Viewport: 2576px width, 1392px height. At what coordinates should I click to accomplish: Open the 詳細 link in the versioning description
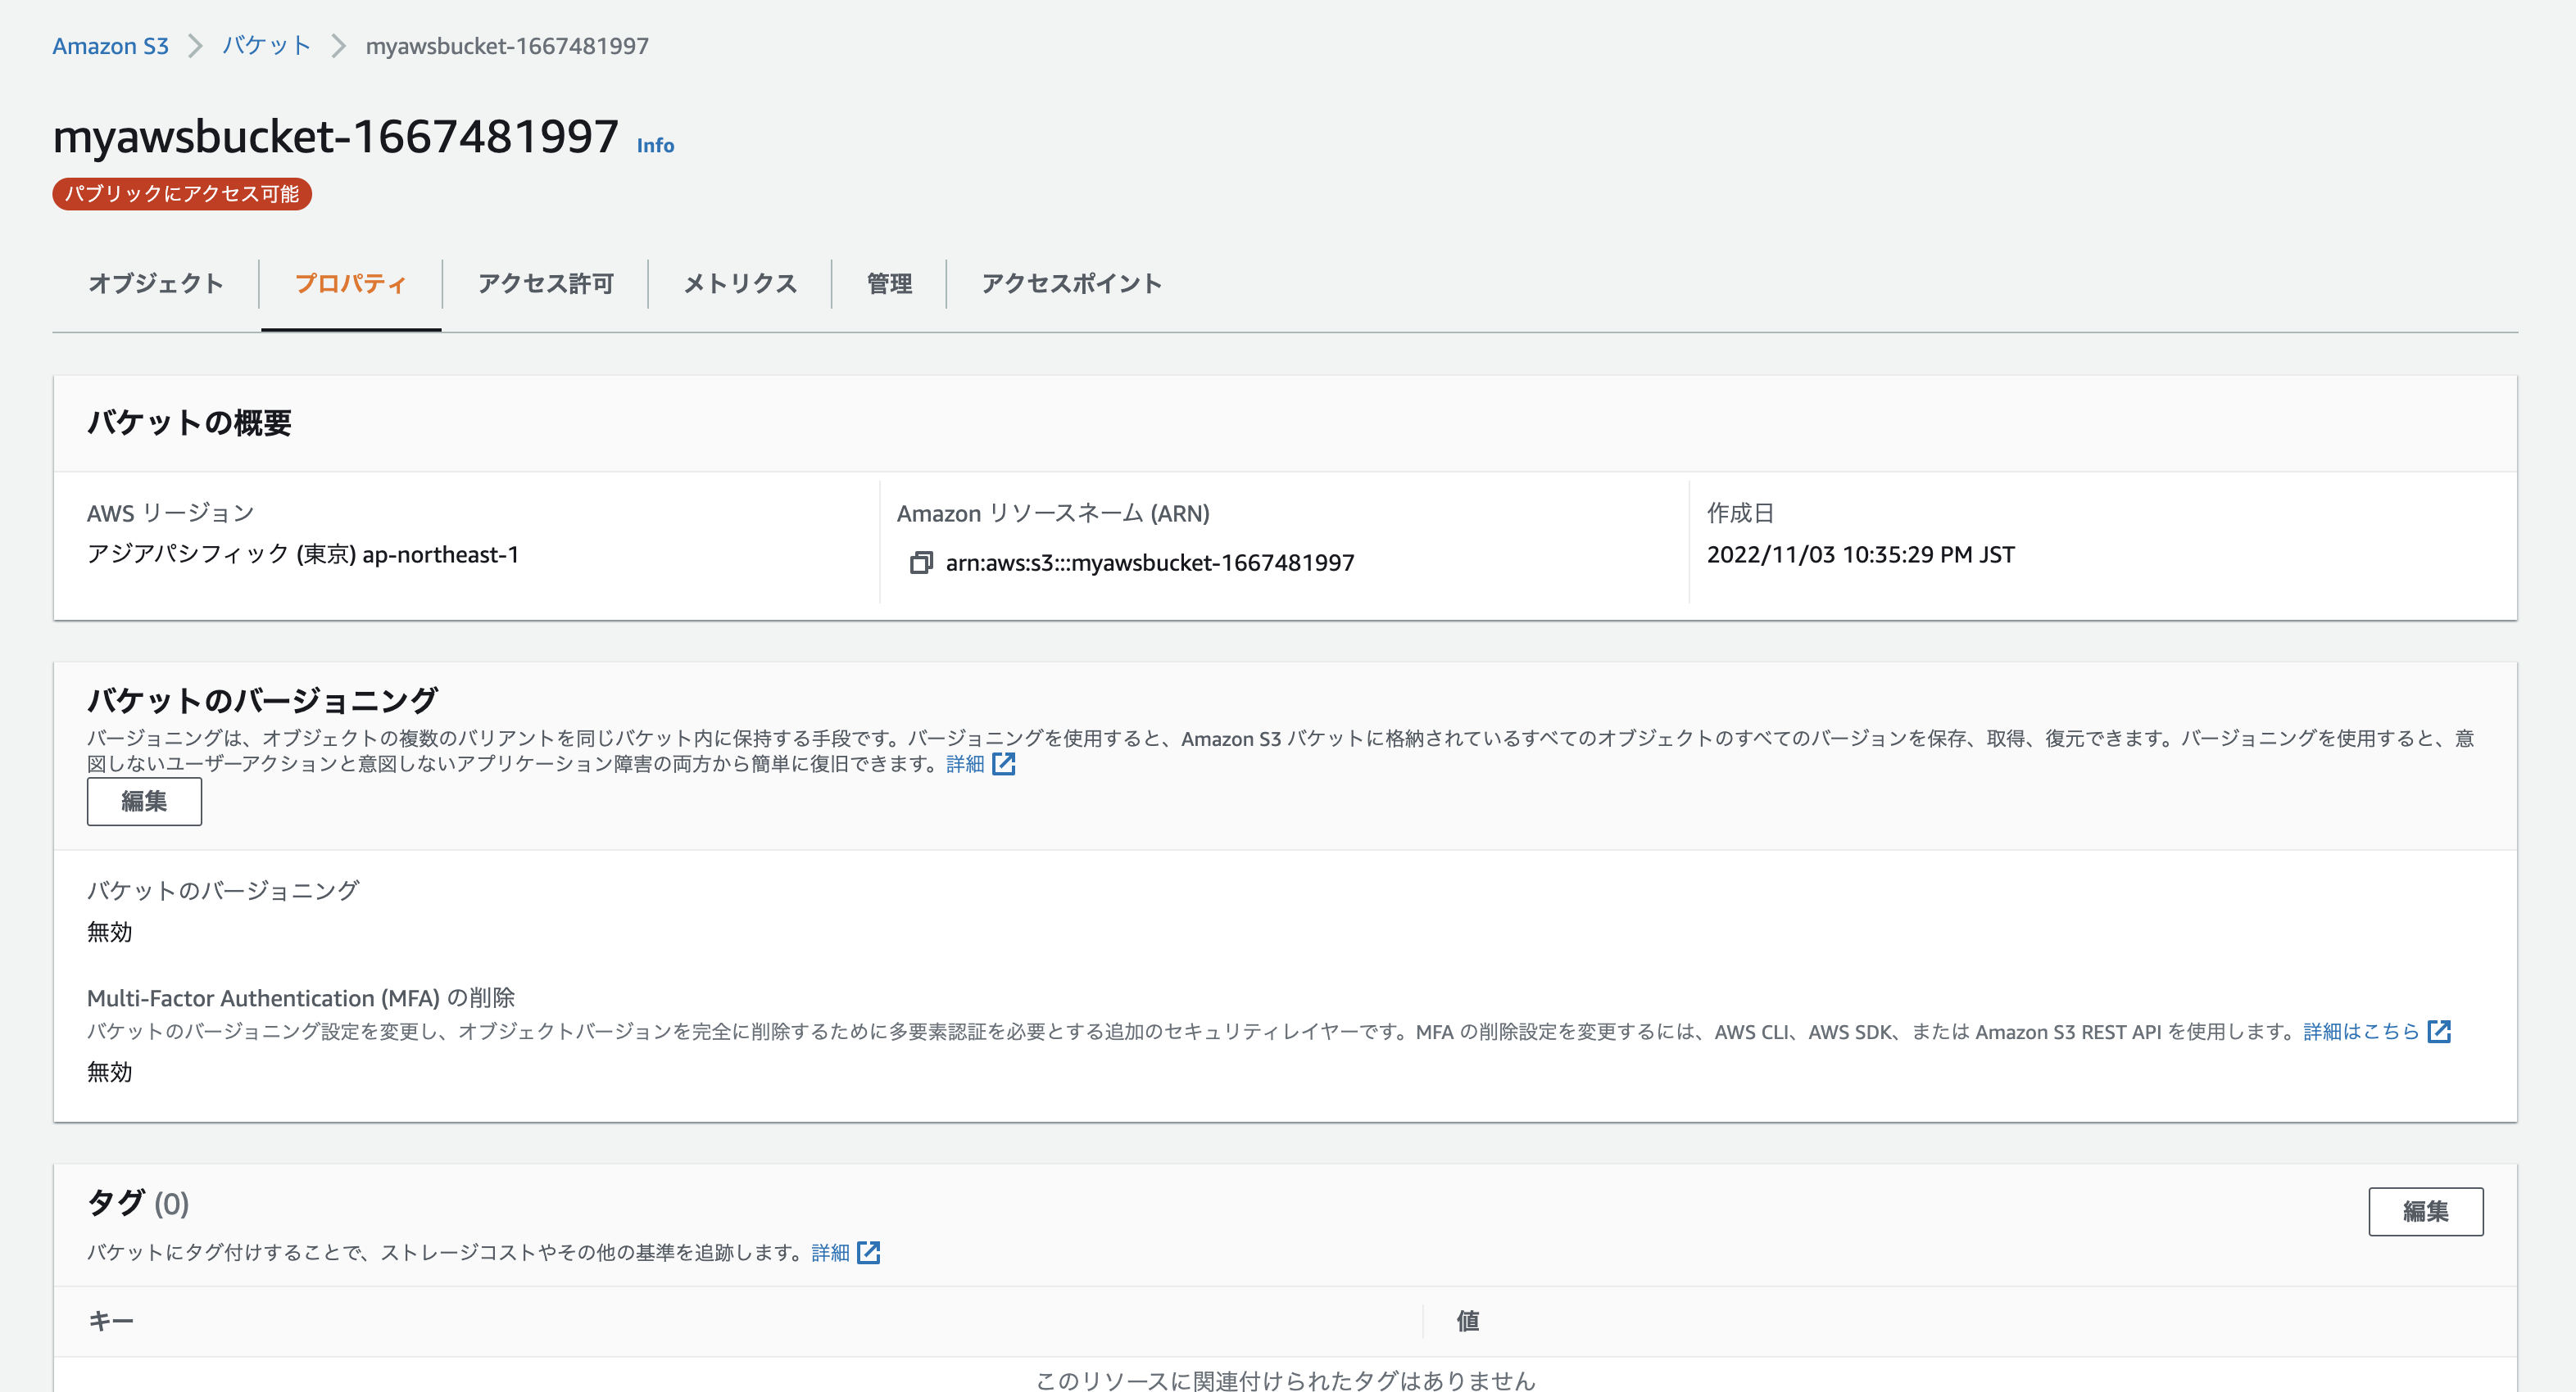[964, 765]
